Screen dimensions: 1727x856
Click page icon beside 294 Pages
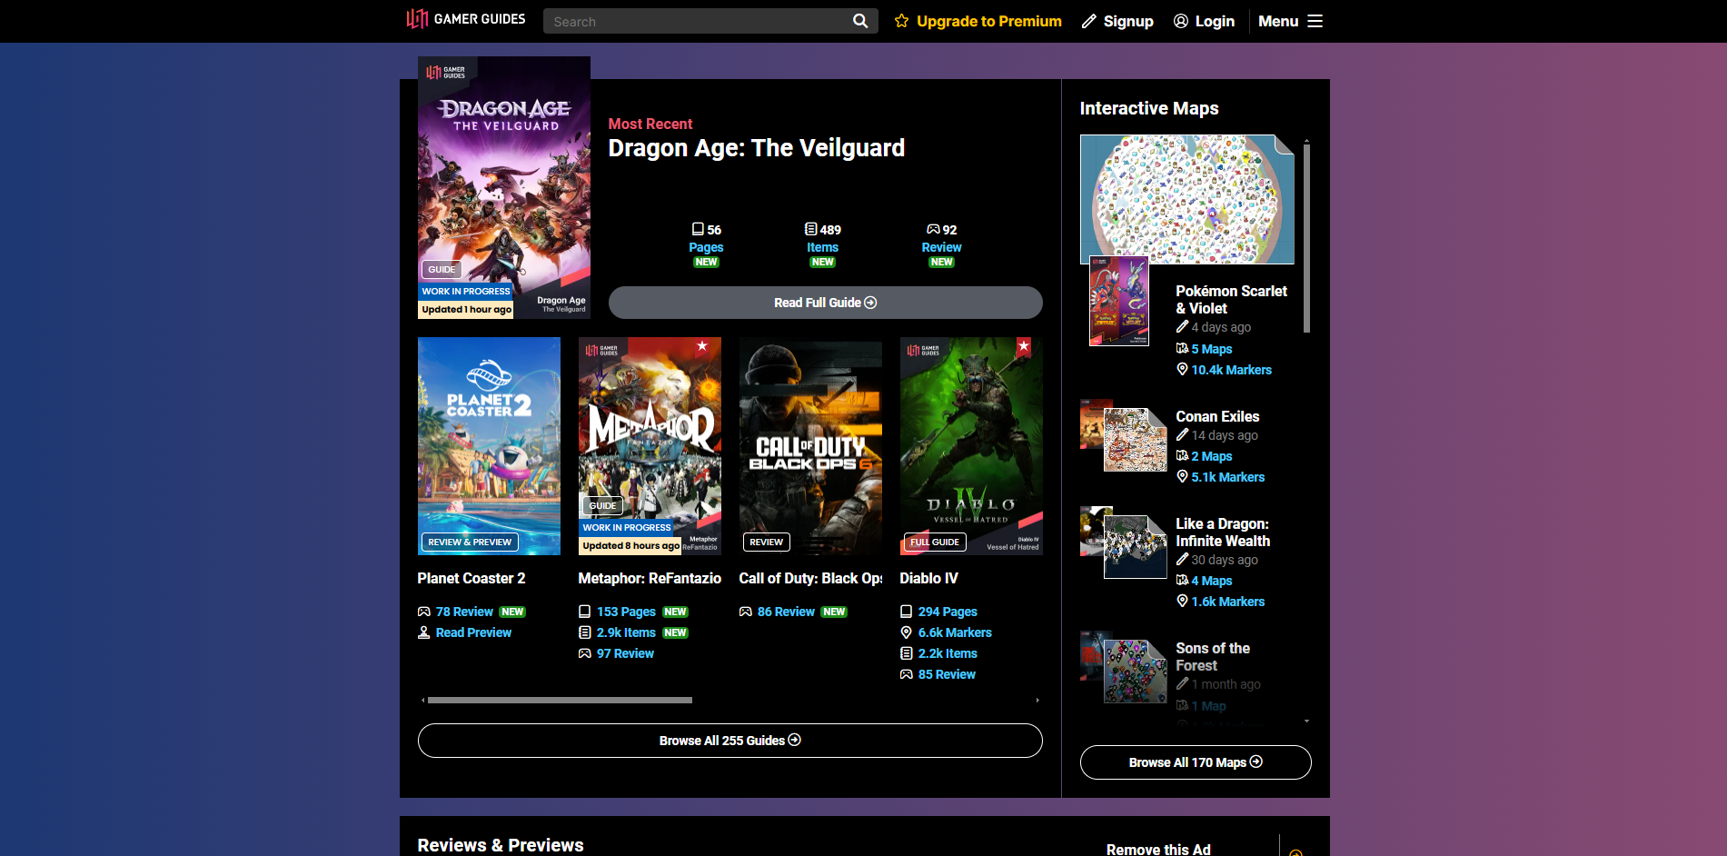(906, 612)
